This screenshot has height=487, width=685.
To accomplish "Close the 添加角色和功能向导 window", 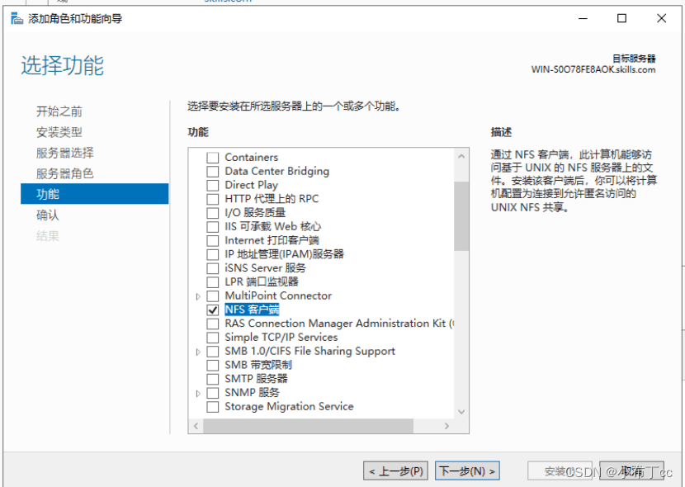I will [x=661, y=18].
